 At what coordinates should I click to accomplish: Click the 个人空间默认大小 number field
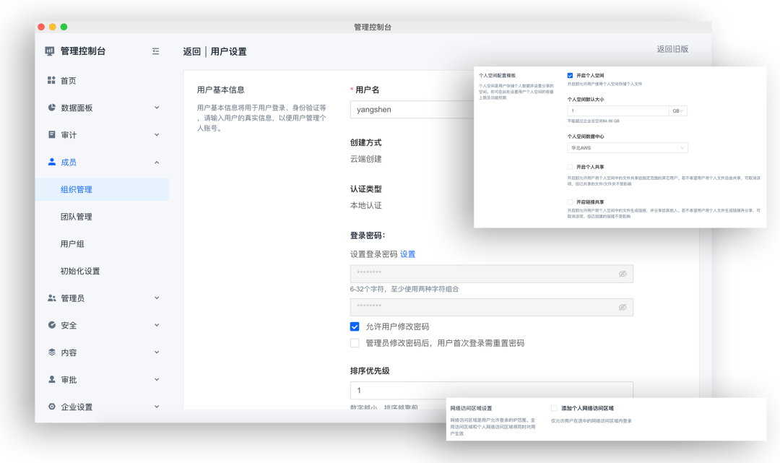tap(617, 111)
